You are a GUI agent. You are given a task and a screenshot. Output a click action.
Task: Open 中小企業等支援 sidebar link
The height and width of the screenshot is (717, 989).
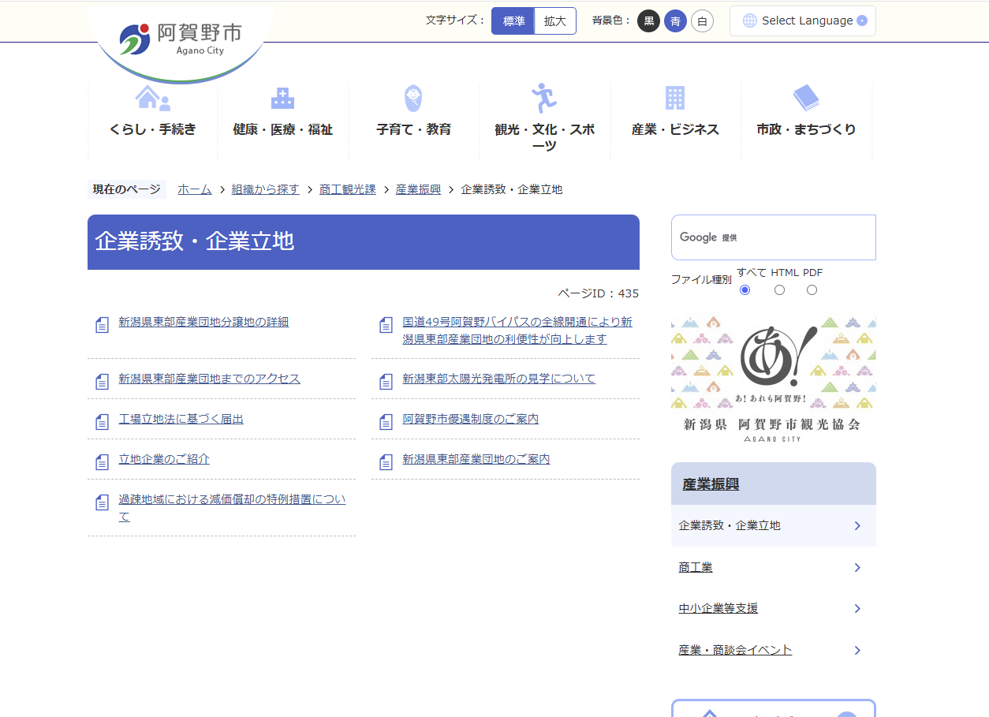pyautogui.click(x=718, y=608)
